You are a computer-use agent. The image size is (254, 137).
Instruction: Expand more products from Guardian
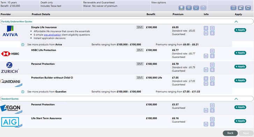click(23, 92)
